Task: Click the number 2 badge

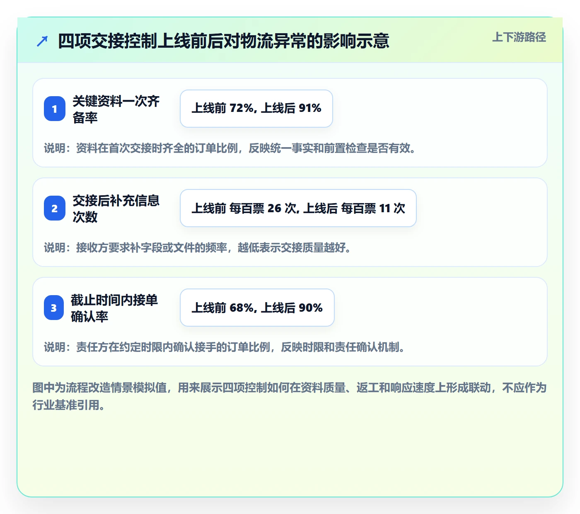Action: click(55, 208)
